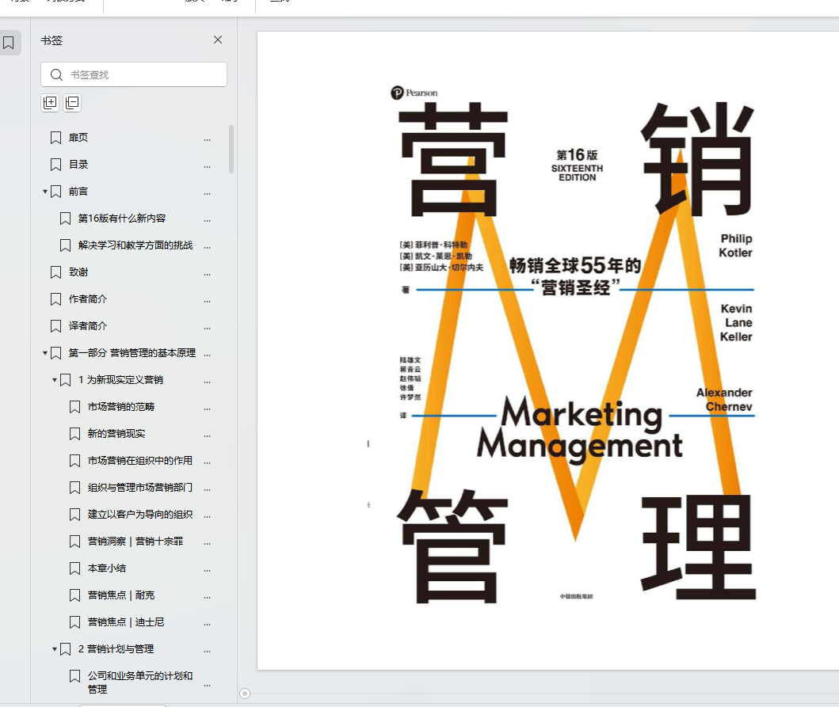Jump to 营销洞察 | 营销十宗罪 bookmark
The height and width of the screenshot is (707, 839).
pyautogui.click(x=135, y=542)
